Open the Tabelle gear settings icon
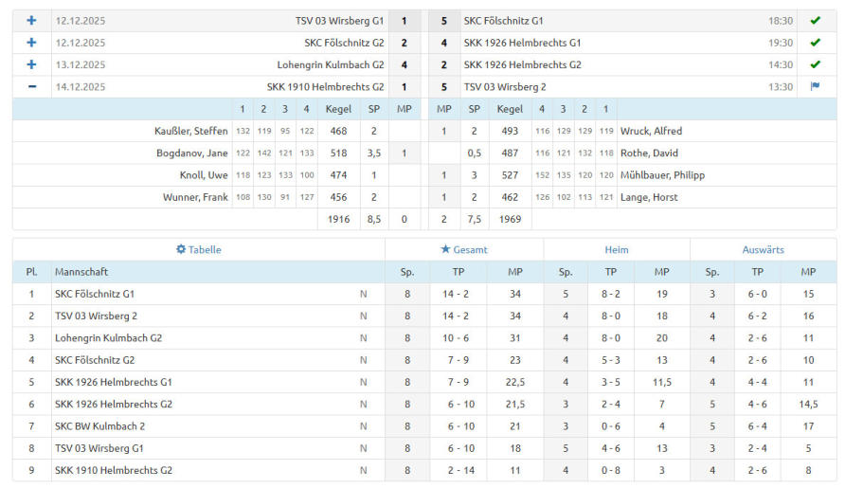 (x=181, y=249)
